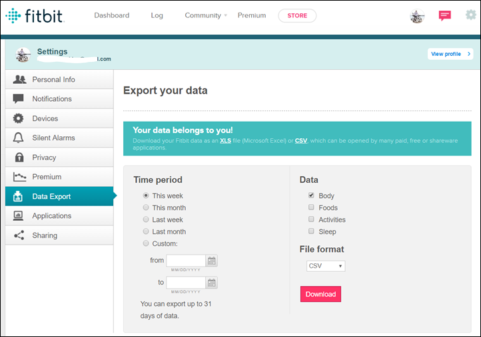Click the Sharing icon in sidebar
The height and width of the screenshot is (337, 481).
19,235
